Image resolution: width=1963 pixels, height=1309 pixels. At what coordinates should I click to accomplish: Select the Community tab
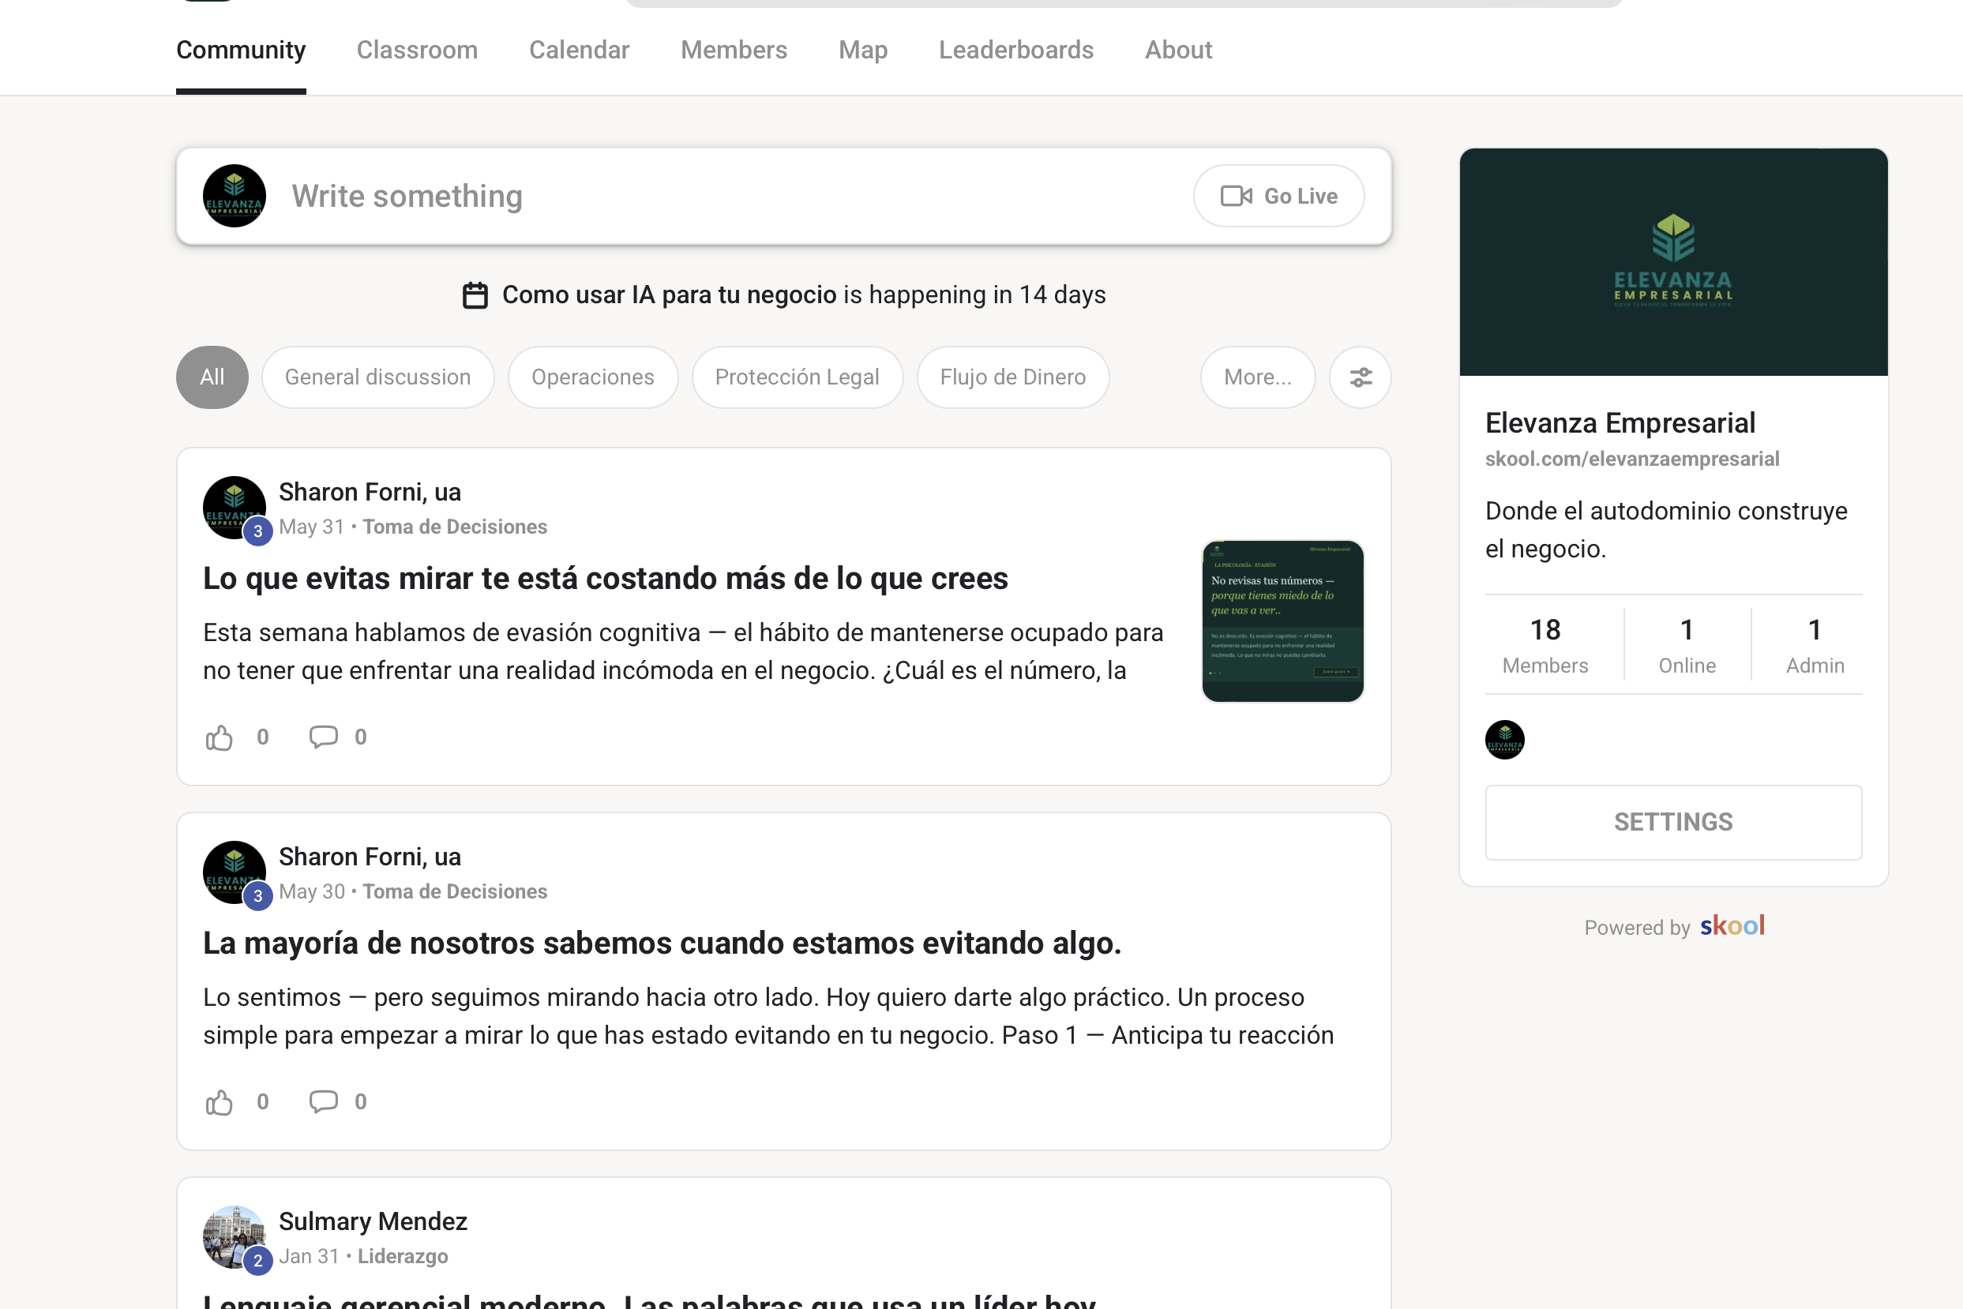click(x=241, y=50)
